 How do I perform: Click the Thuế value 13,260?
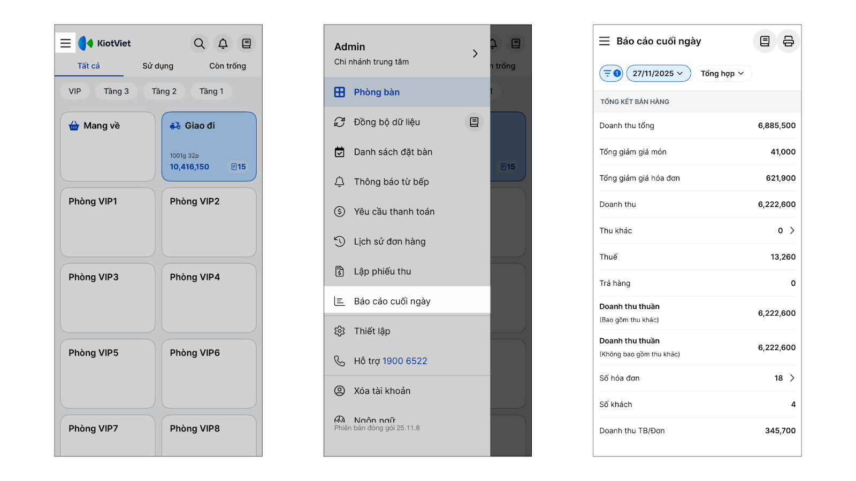(783, 257)
